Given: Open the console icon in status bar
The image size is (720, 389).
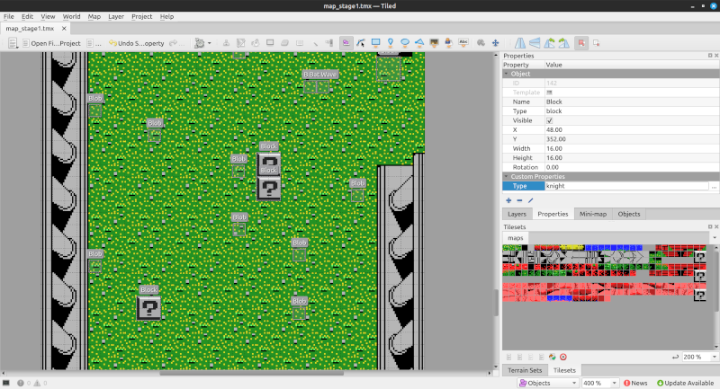Looking at the screenshot, I should pos(6,383).
